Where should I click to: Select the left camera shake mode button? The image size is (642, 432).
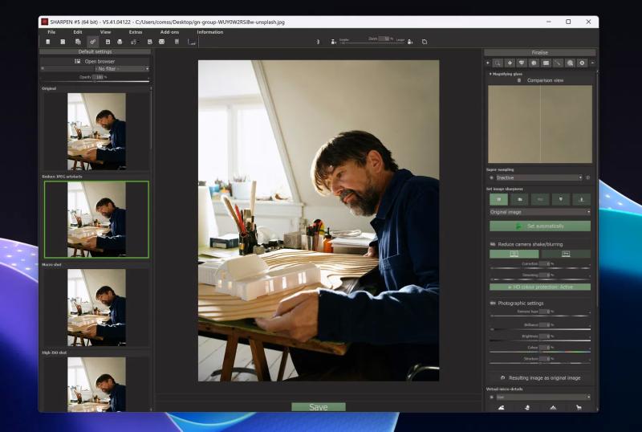[x=514, y=254]
